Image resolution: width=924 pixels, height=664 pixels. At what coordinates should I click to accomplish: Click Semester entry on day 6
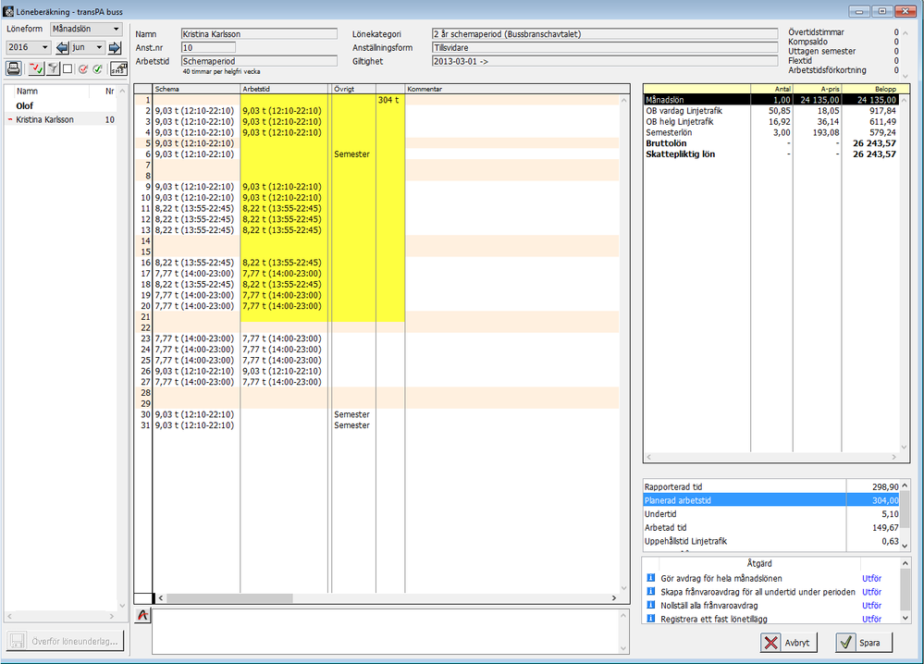pos(351,154)
